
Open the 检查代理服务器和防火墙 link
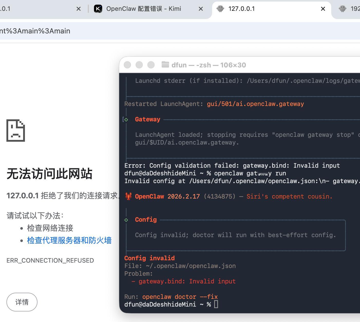coord(69,240)
